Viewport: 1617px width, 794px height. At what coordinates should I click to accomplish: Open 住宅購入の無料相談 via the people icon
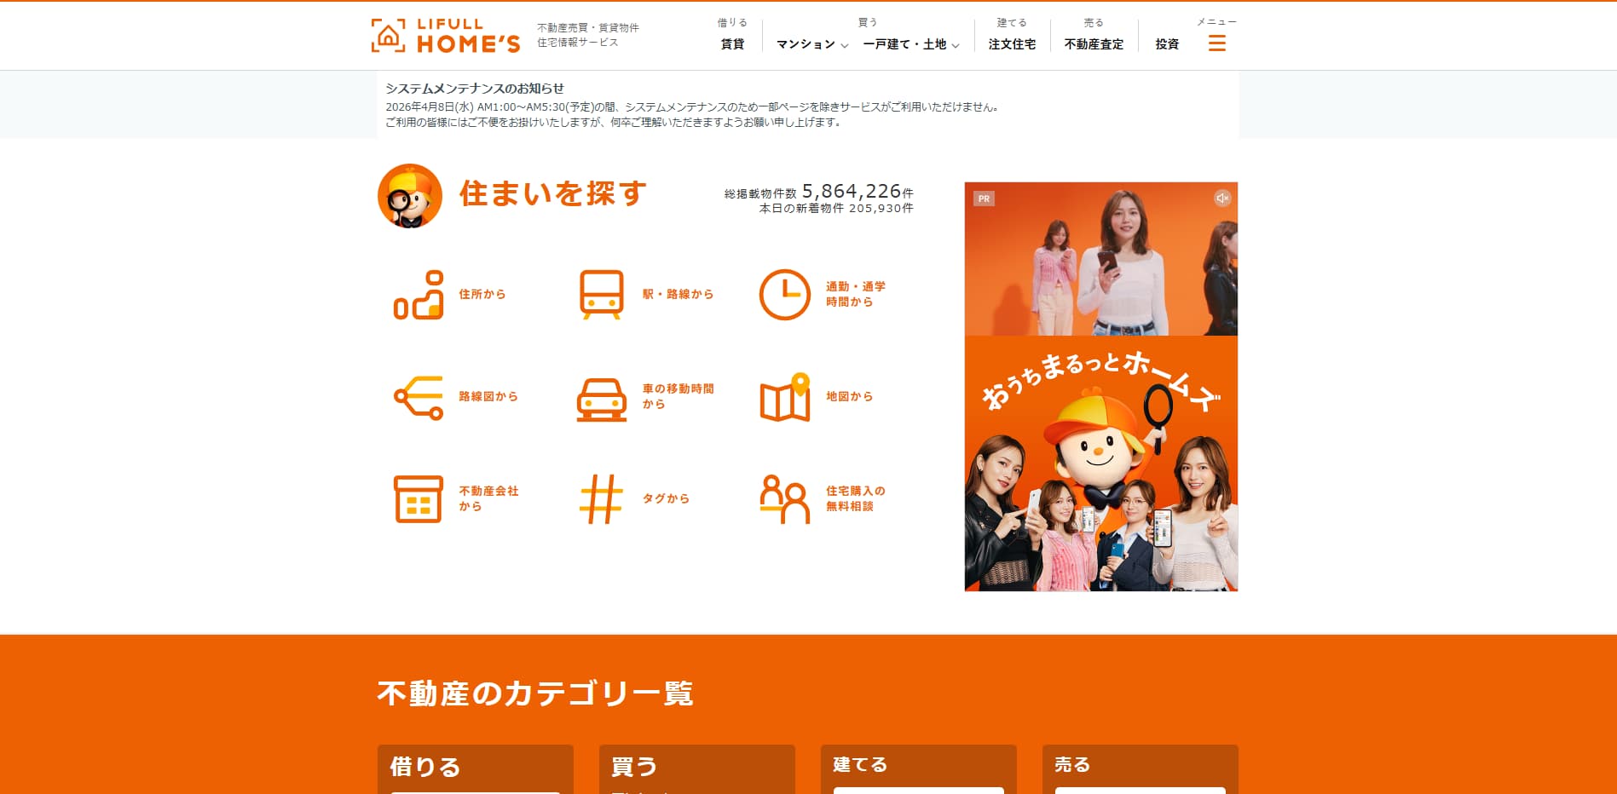point(783,498)
